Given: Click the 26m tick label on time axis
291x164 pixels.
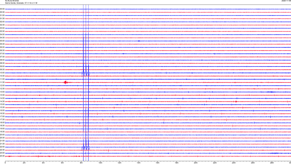Looking at the screenshot, I should pyautogui.click(x=253, y=163).
